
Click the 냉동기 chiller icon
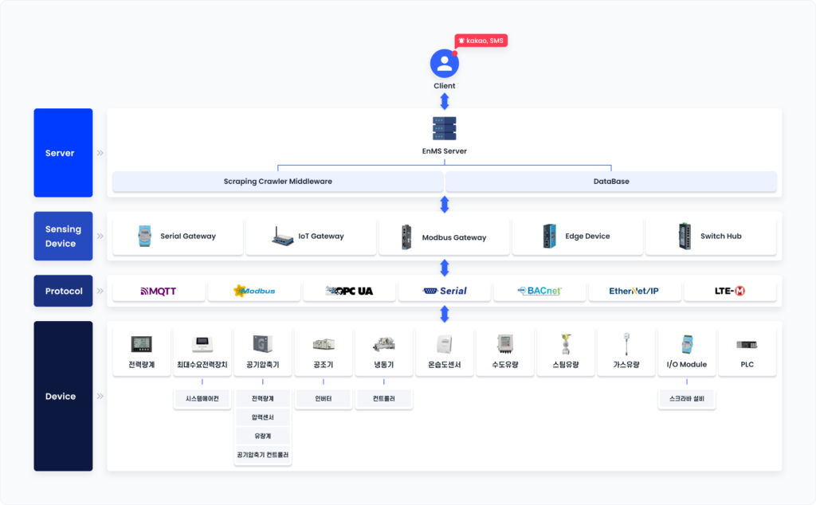coord(384,344)
